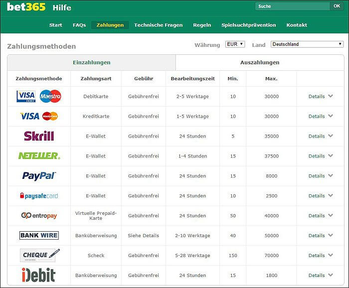Click the 'Debitkarte' cell

click(96, 96)
